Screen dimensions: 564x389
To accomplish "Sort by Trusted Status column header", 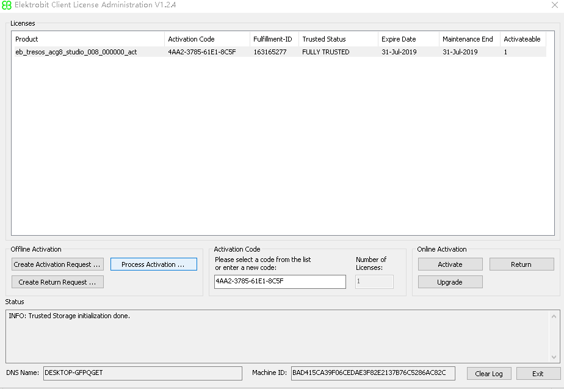I will 339,39.
